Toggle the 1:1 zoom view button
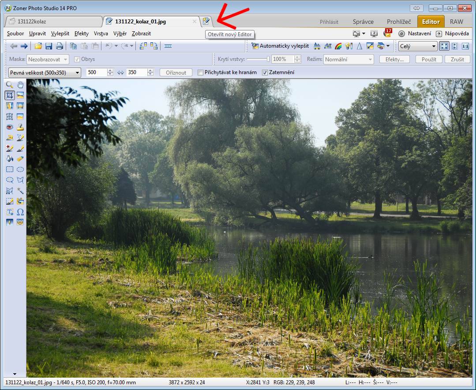 tap(465, 46)
